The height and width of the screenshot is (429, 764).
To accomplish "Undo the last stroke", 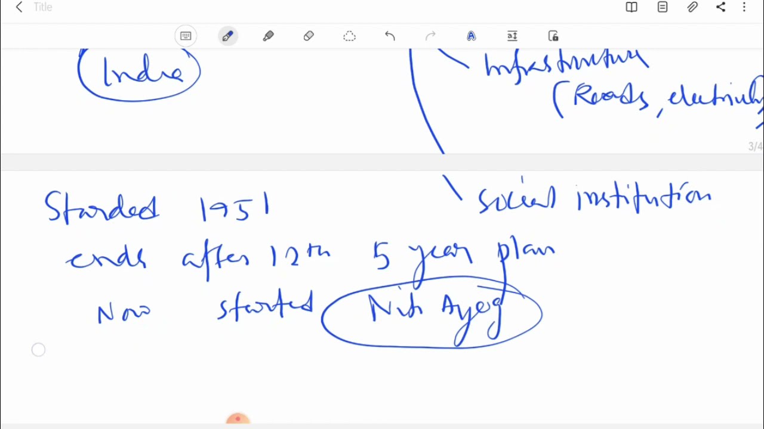I will tap(390, 36).
